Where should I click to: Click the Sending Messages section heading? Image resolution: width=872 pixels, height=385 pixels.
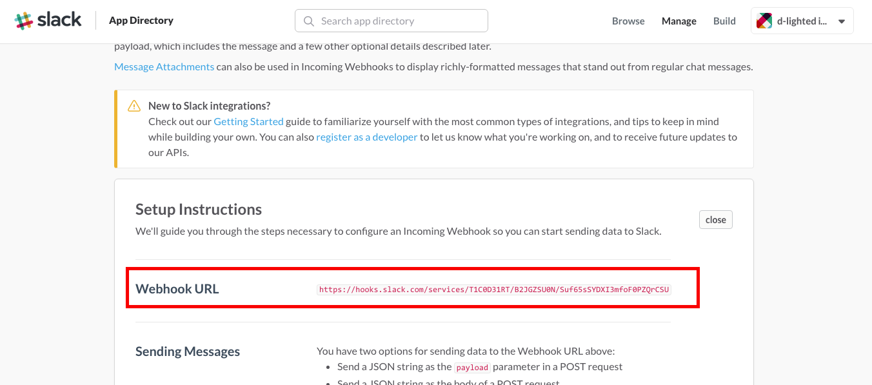point(188,351)
